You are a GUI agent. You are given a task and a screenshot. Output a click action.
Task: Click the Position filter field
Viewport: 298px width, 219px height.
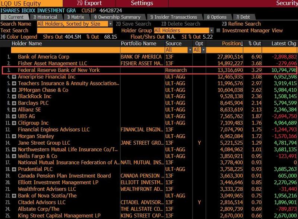tap(225, 50)
